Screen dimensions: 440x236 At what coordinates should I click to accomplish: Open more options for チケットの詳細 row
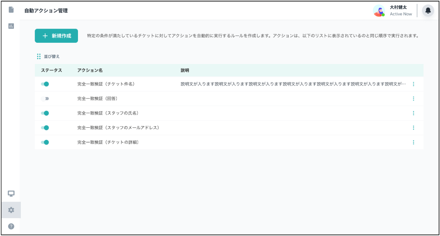pyautogui.click(x=413, y=142)
